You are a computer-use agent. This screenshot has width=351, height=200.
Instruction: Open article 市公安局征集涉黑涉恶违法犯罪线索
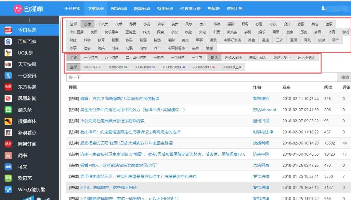pos(112,121)
